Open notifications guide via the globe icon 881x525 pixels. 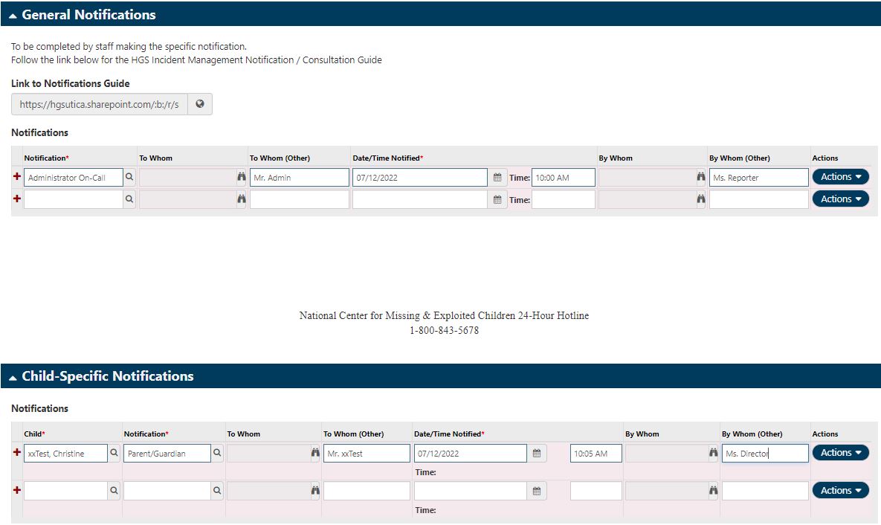coord(201,103)
